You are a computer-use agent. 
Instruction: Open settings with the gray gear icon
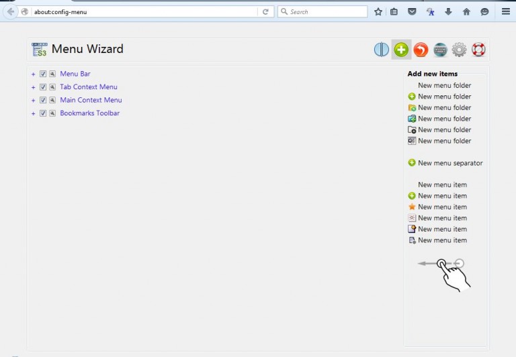[x=460, y=50]
